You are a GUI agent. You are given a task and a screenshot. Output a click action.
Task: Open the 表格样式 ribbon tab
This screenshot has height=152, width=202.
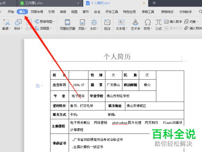[167, 12]
